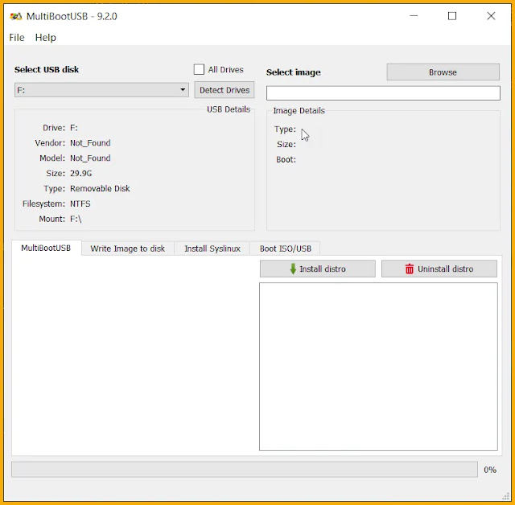Screen dimensions: 515x505
Task: Click the Browse button to select image
Action: 443,72
